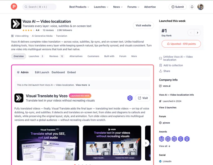Screen dimensions: 213x165
Task: Click Add to collection
Action: tap(171, 65)
